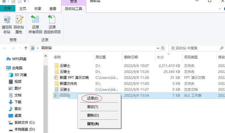
Task: Switch to the 主页 ribbon tab
Action: [23, 9]
